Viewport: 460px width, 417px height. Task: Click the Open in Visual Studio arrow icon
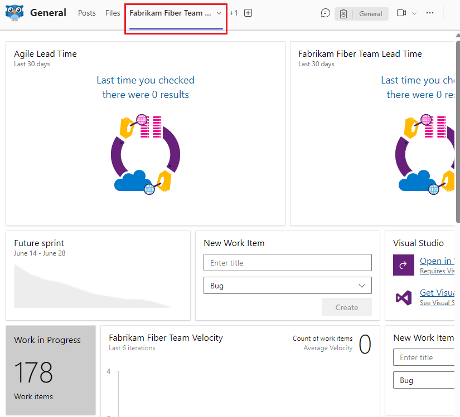tap(404, 265)
